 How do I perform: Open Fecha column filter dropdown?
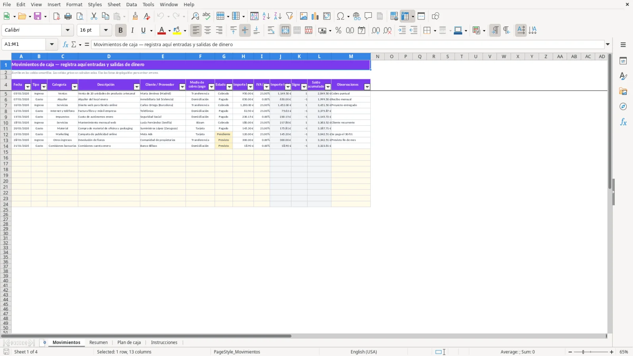(x=28, y=87)
